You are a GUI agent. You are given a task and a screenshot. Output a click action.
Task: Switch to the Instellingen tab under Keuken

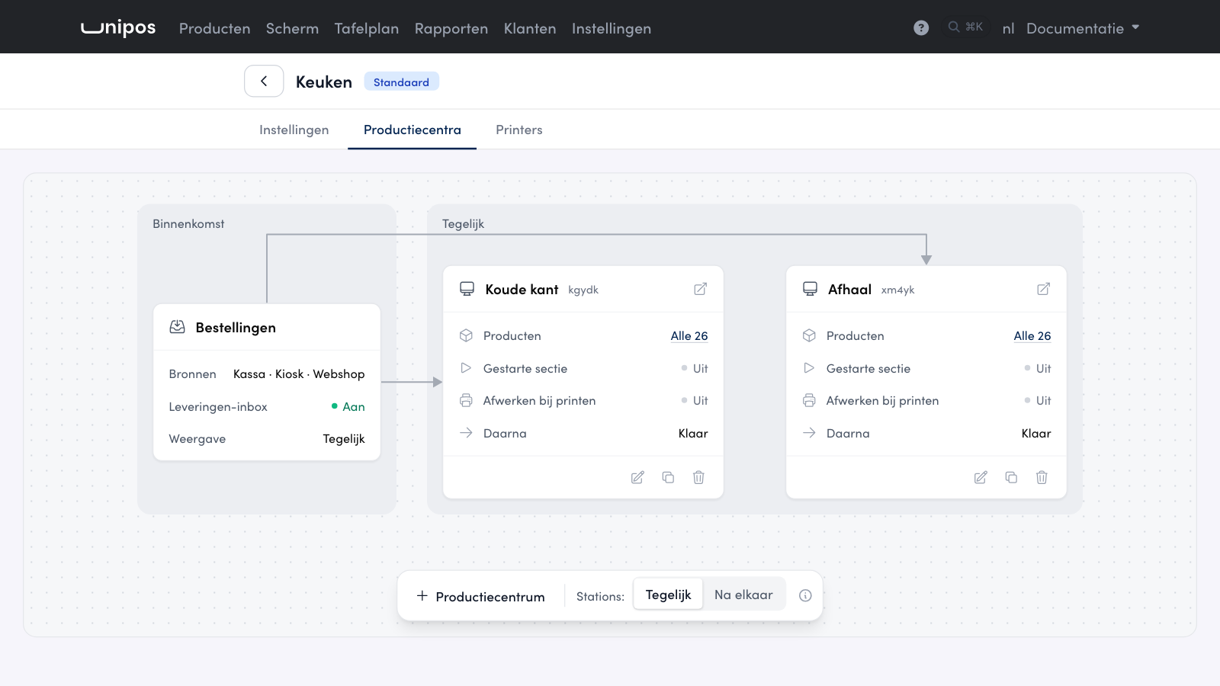pyautogui.click(x=294, y=130)
